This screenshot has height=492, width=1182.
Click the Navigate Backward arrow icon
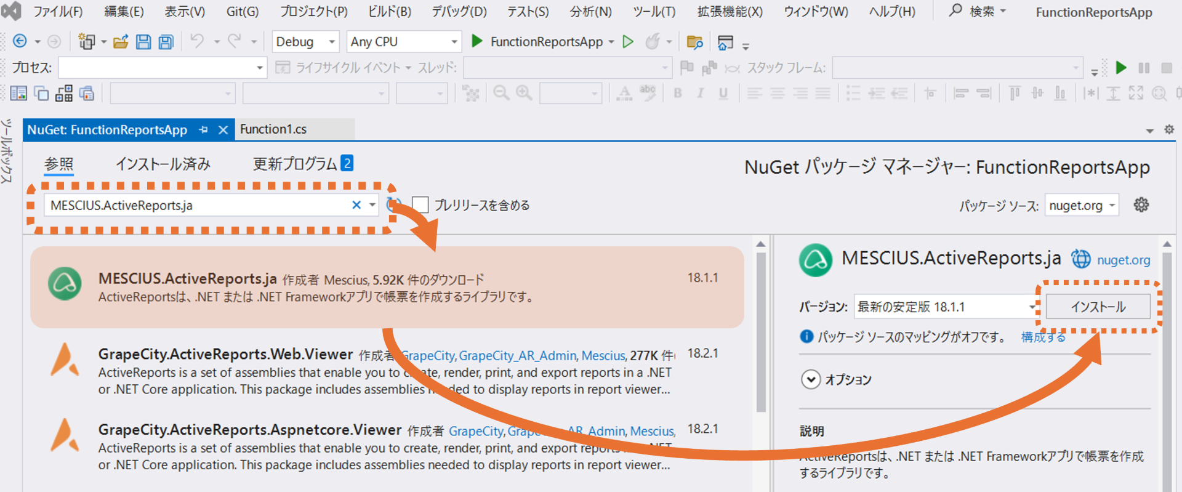pyautogui.click(x=20, y=41)
